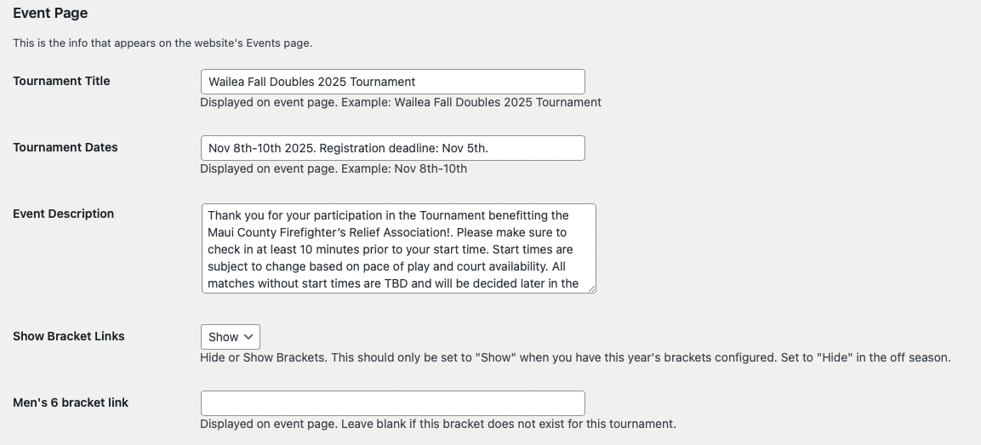
Task: Click the "Event Page" section heading
Action: 50,13
